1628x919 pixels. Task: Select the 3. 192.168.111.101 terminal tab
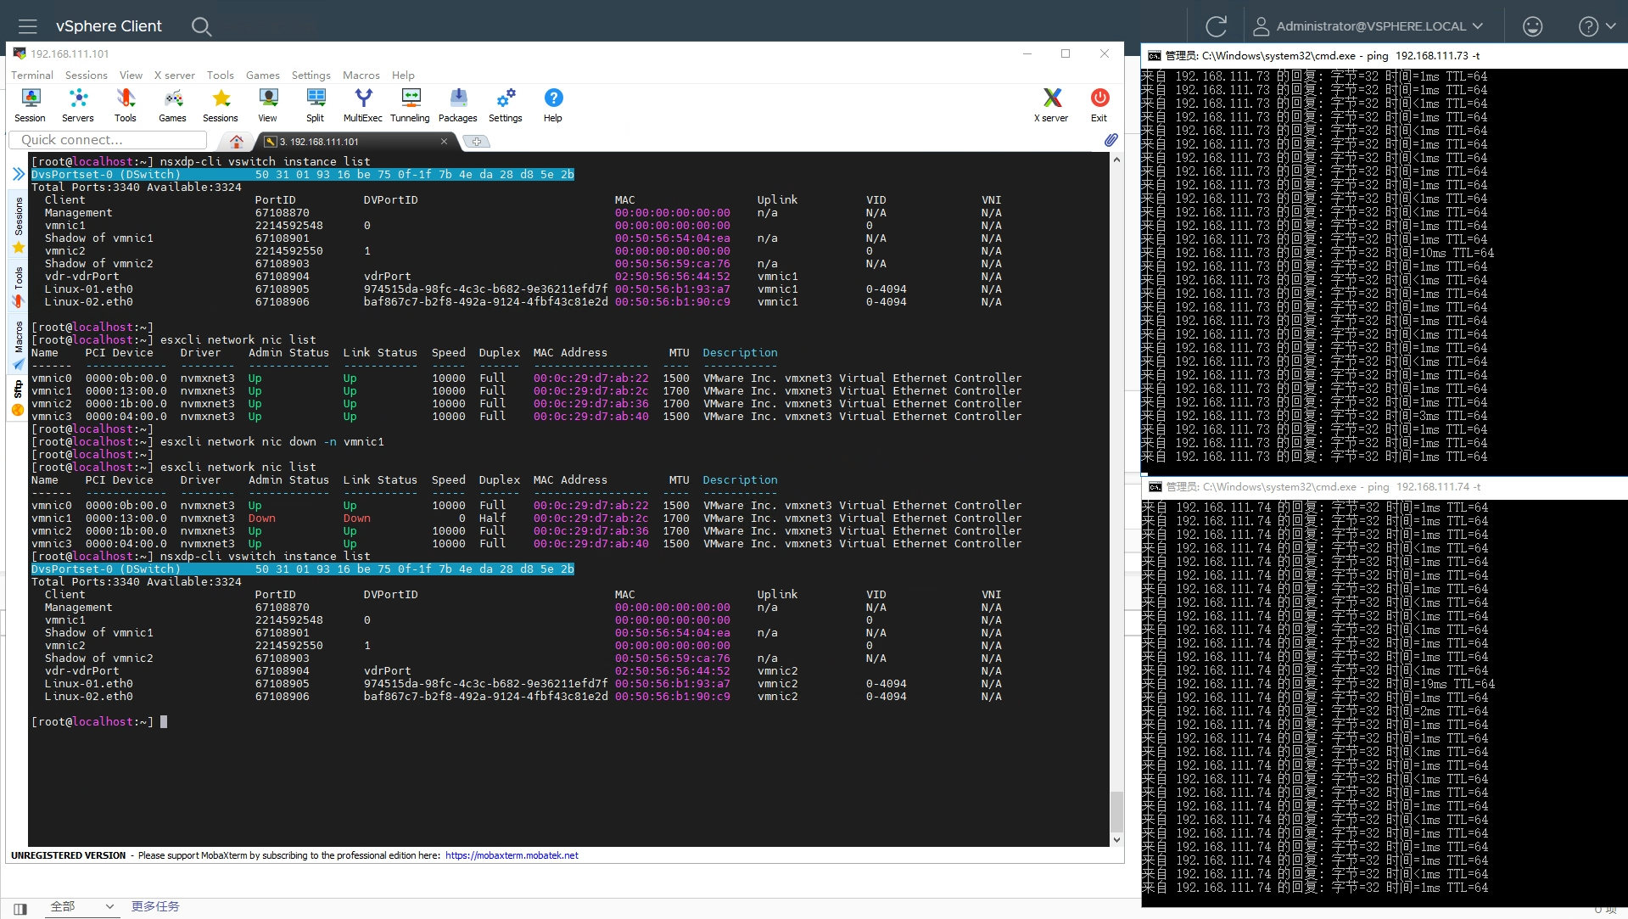[x=320, y=142]
